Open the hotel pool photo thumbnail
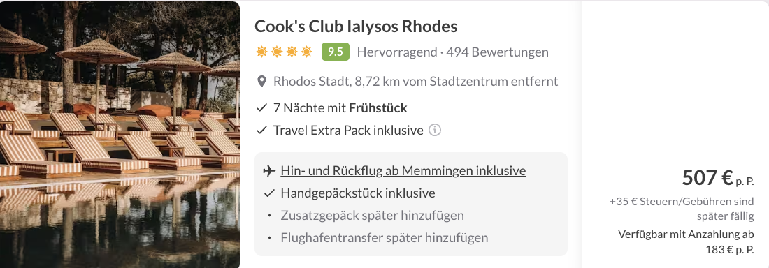 pyautogui.click(x=120, y=134)
